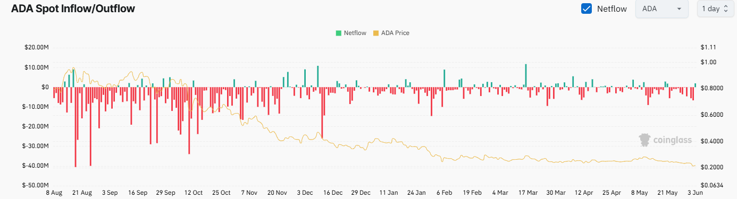Click the 12 Apr date label
The height and width of the screenshot is (199, 737).
click(584, 193)
